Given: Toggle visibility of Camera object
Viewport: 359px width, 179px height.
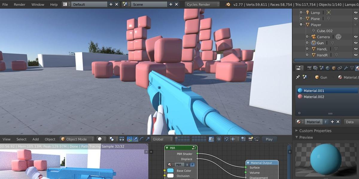Looking at the screenshot, I should tap(356, 37).
